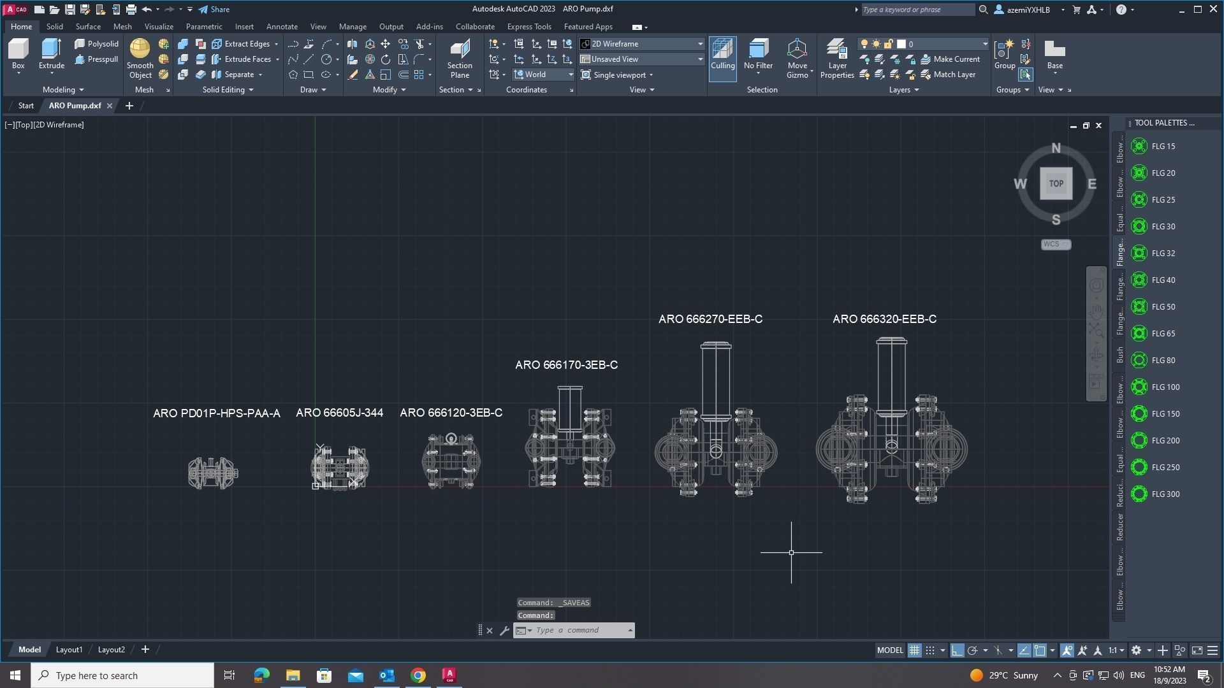Image resolution: width=1224 pixels, height=688 pixels.
Task: Open Layer Properties manager
Action: [837, 58]
